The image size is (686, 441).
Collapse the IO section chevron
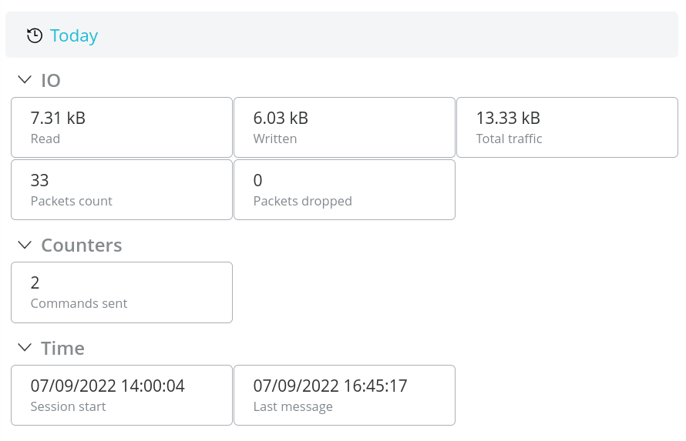pos(25,79)
